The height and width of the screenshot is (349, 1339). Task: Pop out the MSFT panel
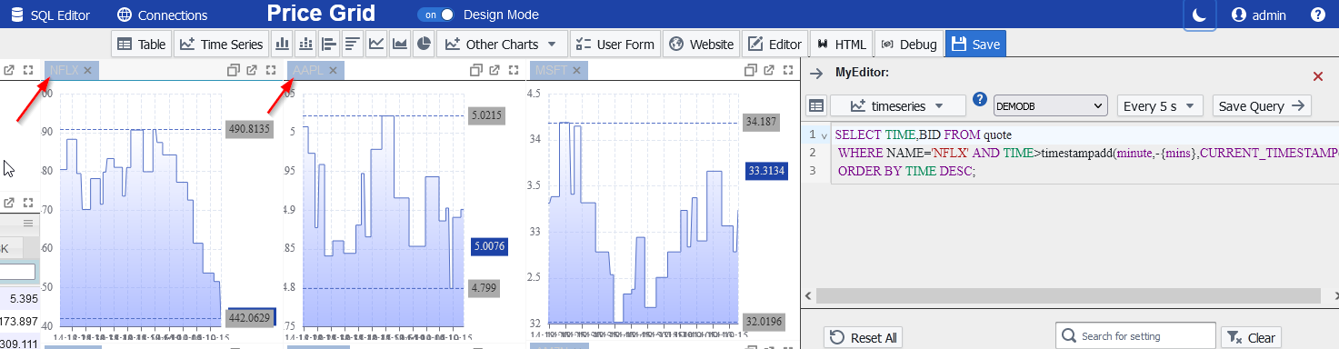tap(769, 70)
